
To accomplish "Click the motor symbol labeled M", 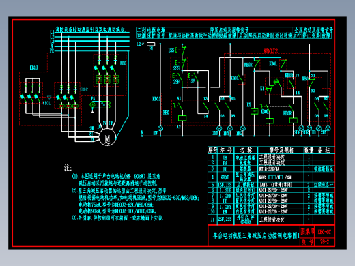I will (108, 137).
